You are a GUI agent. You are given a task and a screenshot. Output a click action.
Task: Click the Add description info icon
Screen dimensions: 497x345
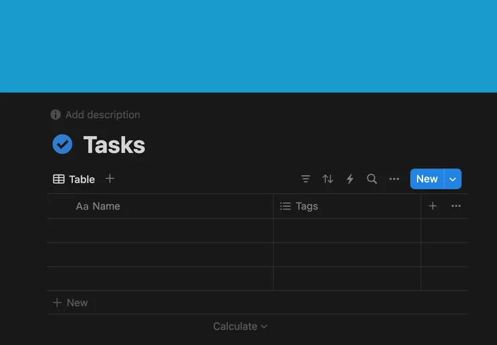pyautogui.click(x=56, y=115)
